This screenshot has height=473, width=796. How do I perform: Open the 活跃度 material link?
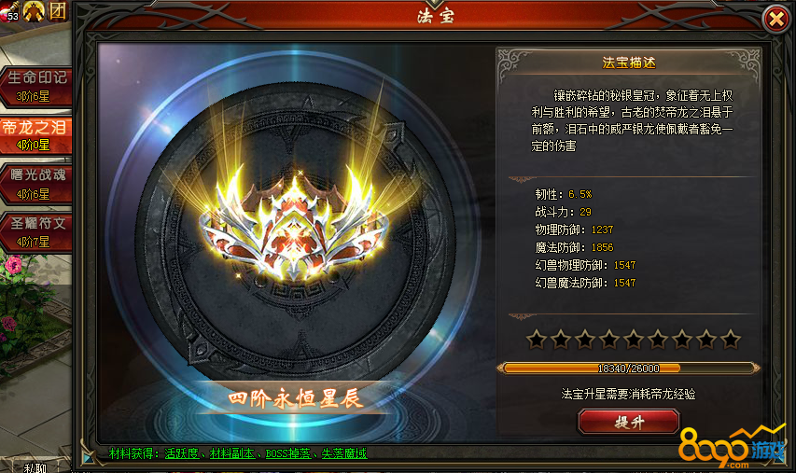(x=181, y=453)
